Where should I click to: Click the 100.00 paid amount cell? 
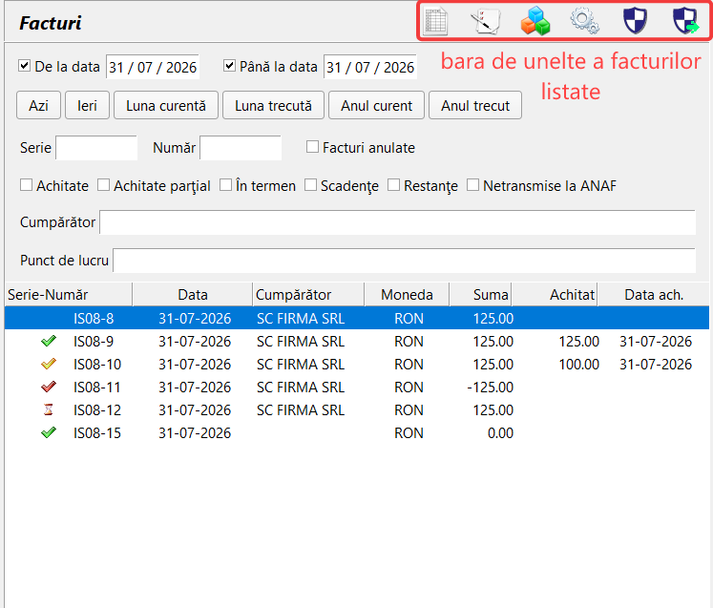[x=578, y=365]
